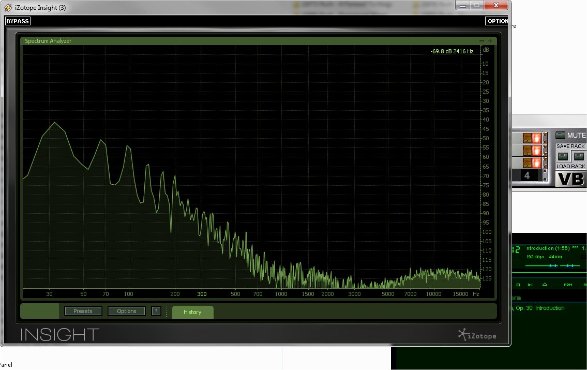Minimize the iZotope Insight window
This screenshot has width=587, height=370.
[463, 5]
